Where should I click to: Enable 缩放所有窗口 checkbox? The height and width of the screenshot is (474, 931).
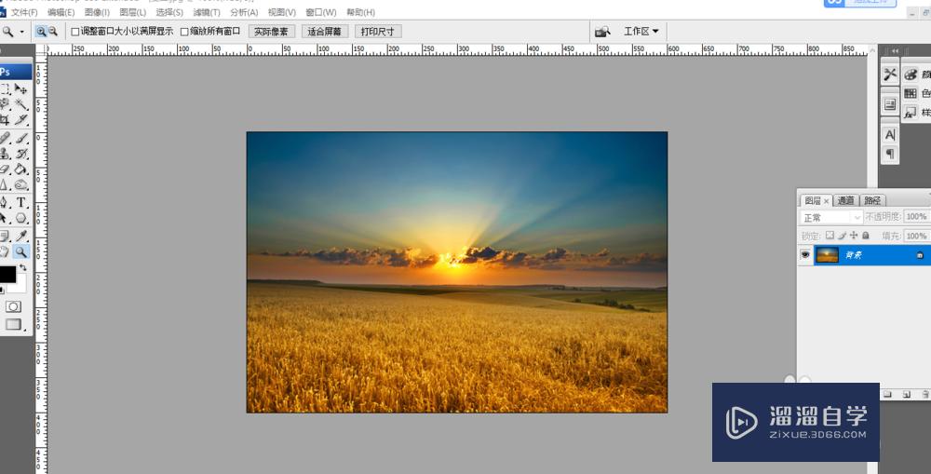click(184, 32)
